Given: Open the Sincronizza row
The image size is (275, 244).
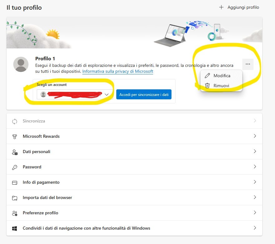Looking at the screenshot, I should pyautogui.click(x=134, y=121).
